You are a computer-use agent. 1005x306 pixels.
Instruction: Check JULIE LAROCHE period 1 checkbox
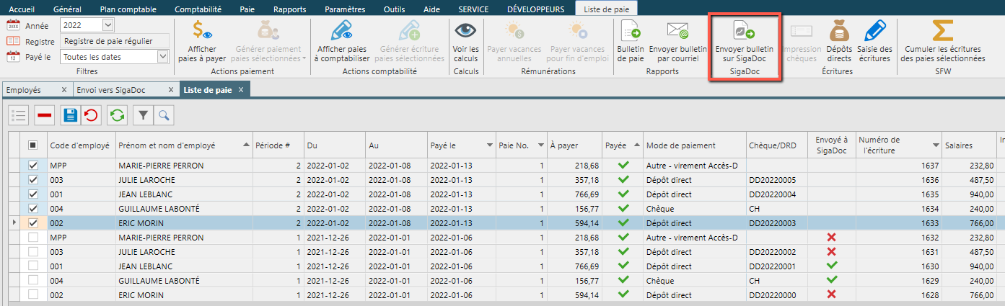pos(33,251)
